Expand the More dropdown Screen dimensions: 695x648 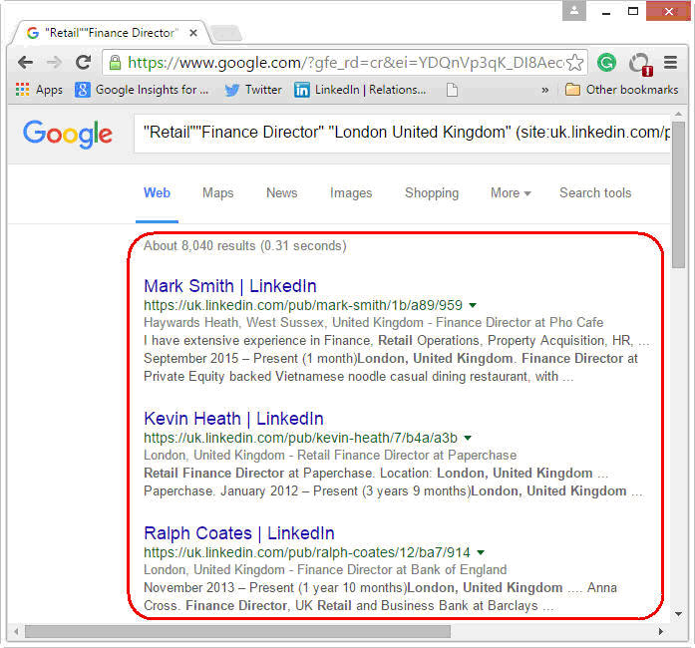pyautogui.click(x=511, y=193)
